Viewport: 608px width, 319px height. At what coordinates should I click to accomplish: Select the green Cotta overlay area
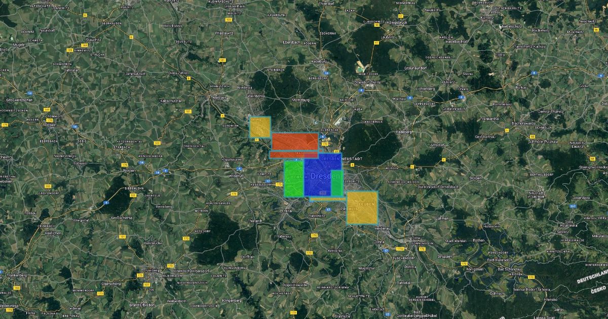pos(293,178)
